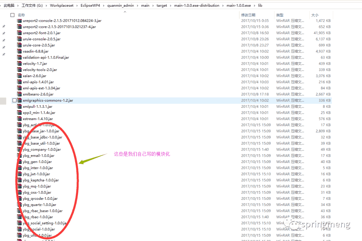This screenshot has width=362, height=241.
Task: Navigate to quanmin_admin breadcrumb folder
Action: click(x=121, y=6)
